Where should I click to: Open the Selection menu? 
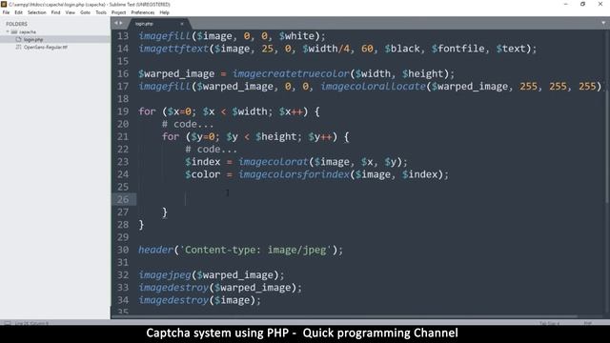pos(36,12)
